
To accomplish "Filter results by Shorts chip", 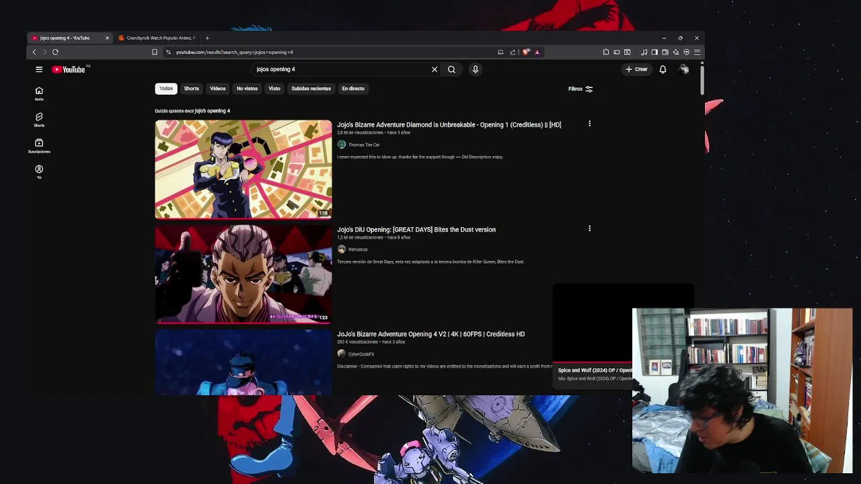I will click(x=192, y=89).
